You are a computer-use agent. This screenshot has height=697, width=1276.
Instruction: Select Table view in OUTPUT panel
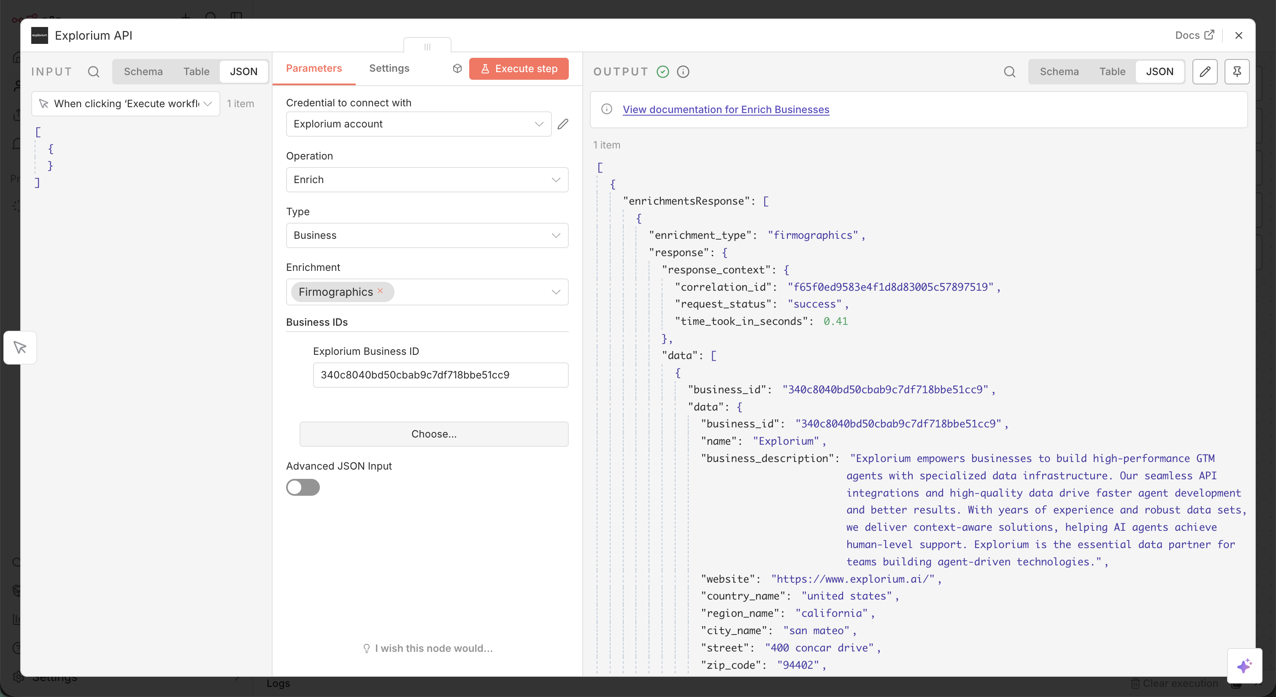pos(1112,72)
